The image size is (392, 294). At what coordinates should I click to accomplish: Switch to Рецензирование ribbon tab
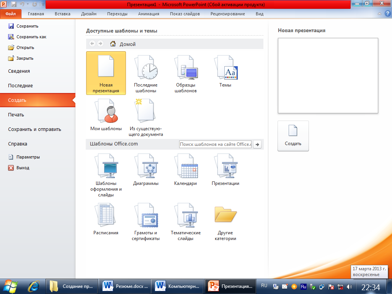click(227, 14)
